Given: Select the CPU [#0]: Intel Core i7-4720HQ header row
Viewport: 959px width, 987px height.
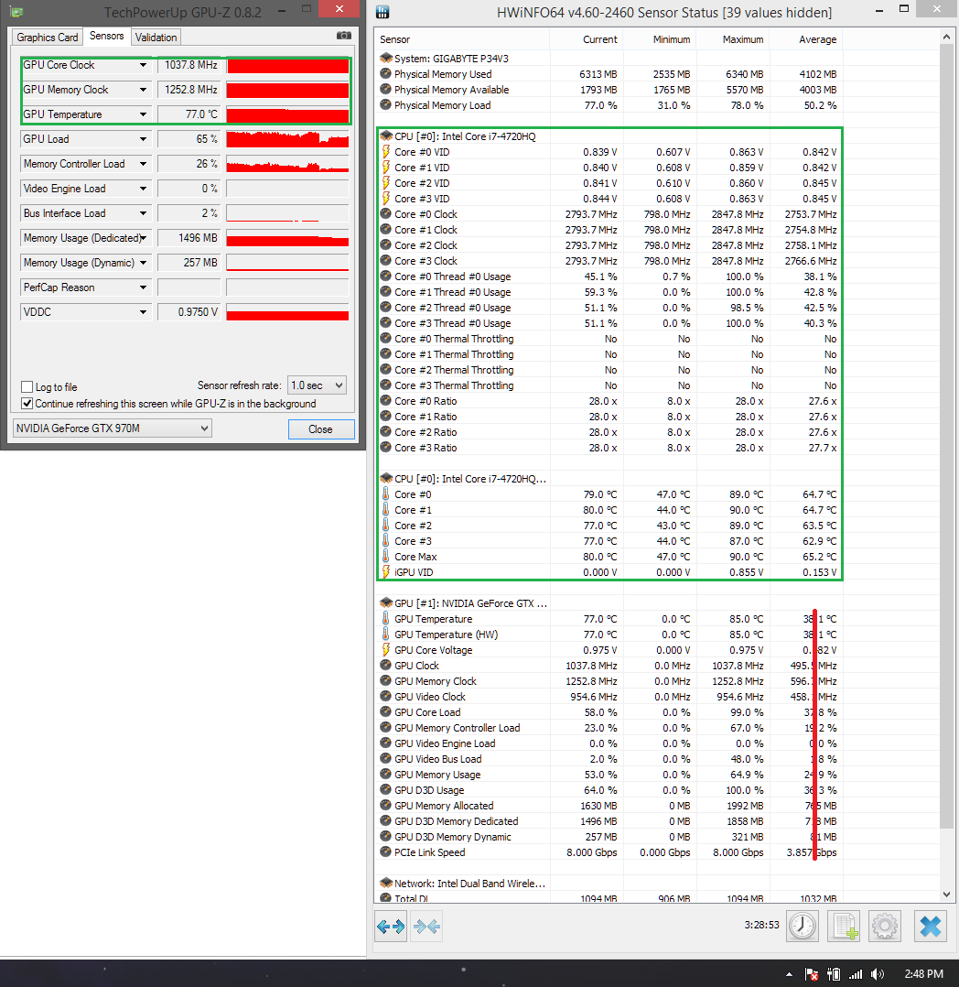Looking at the screenshot, I should pyautogui.click(x=609, y=136).
